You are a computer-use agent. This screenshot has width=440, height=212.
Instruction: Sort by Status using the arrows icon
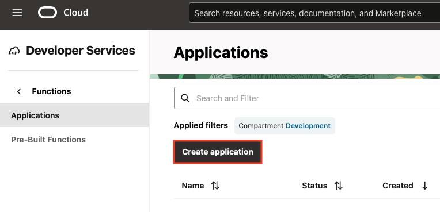point(339,186)
